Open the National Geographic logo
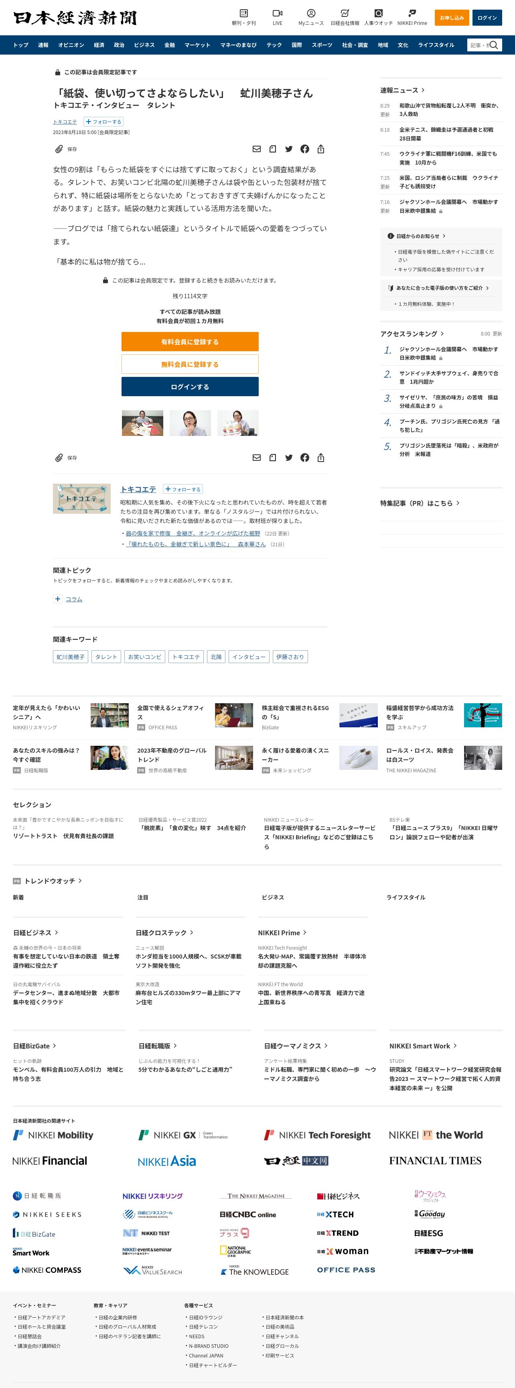 235,1251
